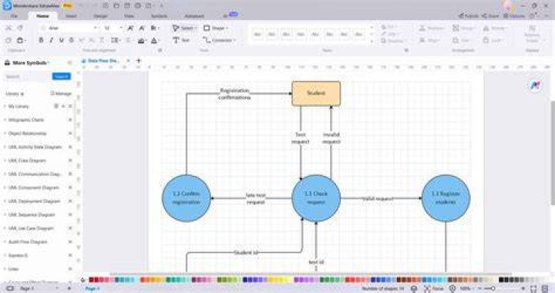Toggle Bold formatting
Viewport: 555px width, 293px height.
pyautogui.click(x=41, y=40)
